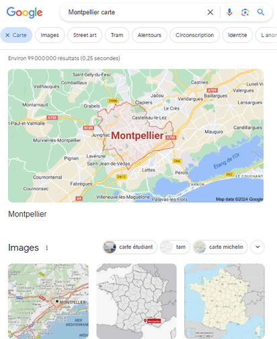The width and height of the screenshot is (277, 339).
Task: Start voice search with microphone icon
Action: tap(229, 12)
